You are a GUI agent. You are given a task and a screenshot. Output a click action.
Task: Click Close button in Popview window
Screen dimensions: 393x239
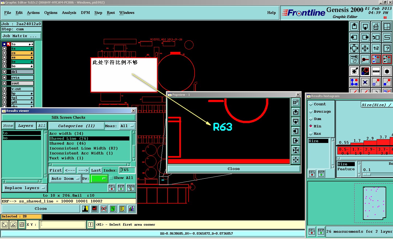pyautogui.click(x=234, y=169)
